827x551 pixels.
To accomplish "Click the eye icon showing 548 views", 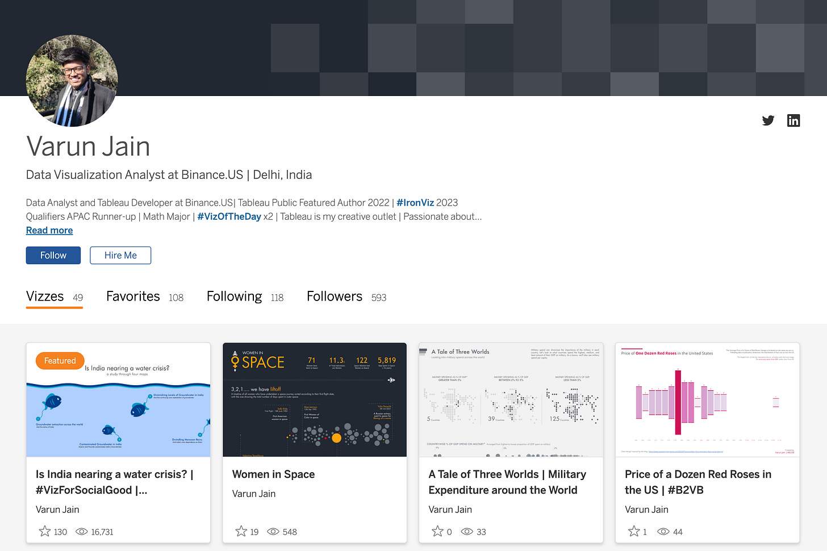I will (x=273, y=531).
